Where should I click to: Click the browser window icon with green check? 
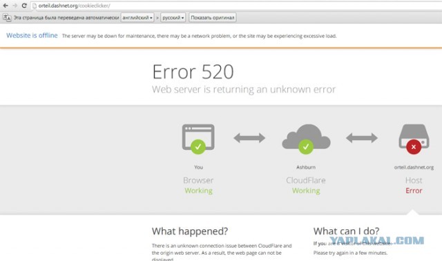click(198, 139)
